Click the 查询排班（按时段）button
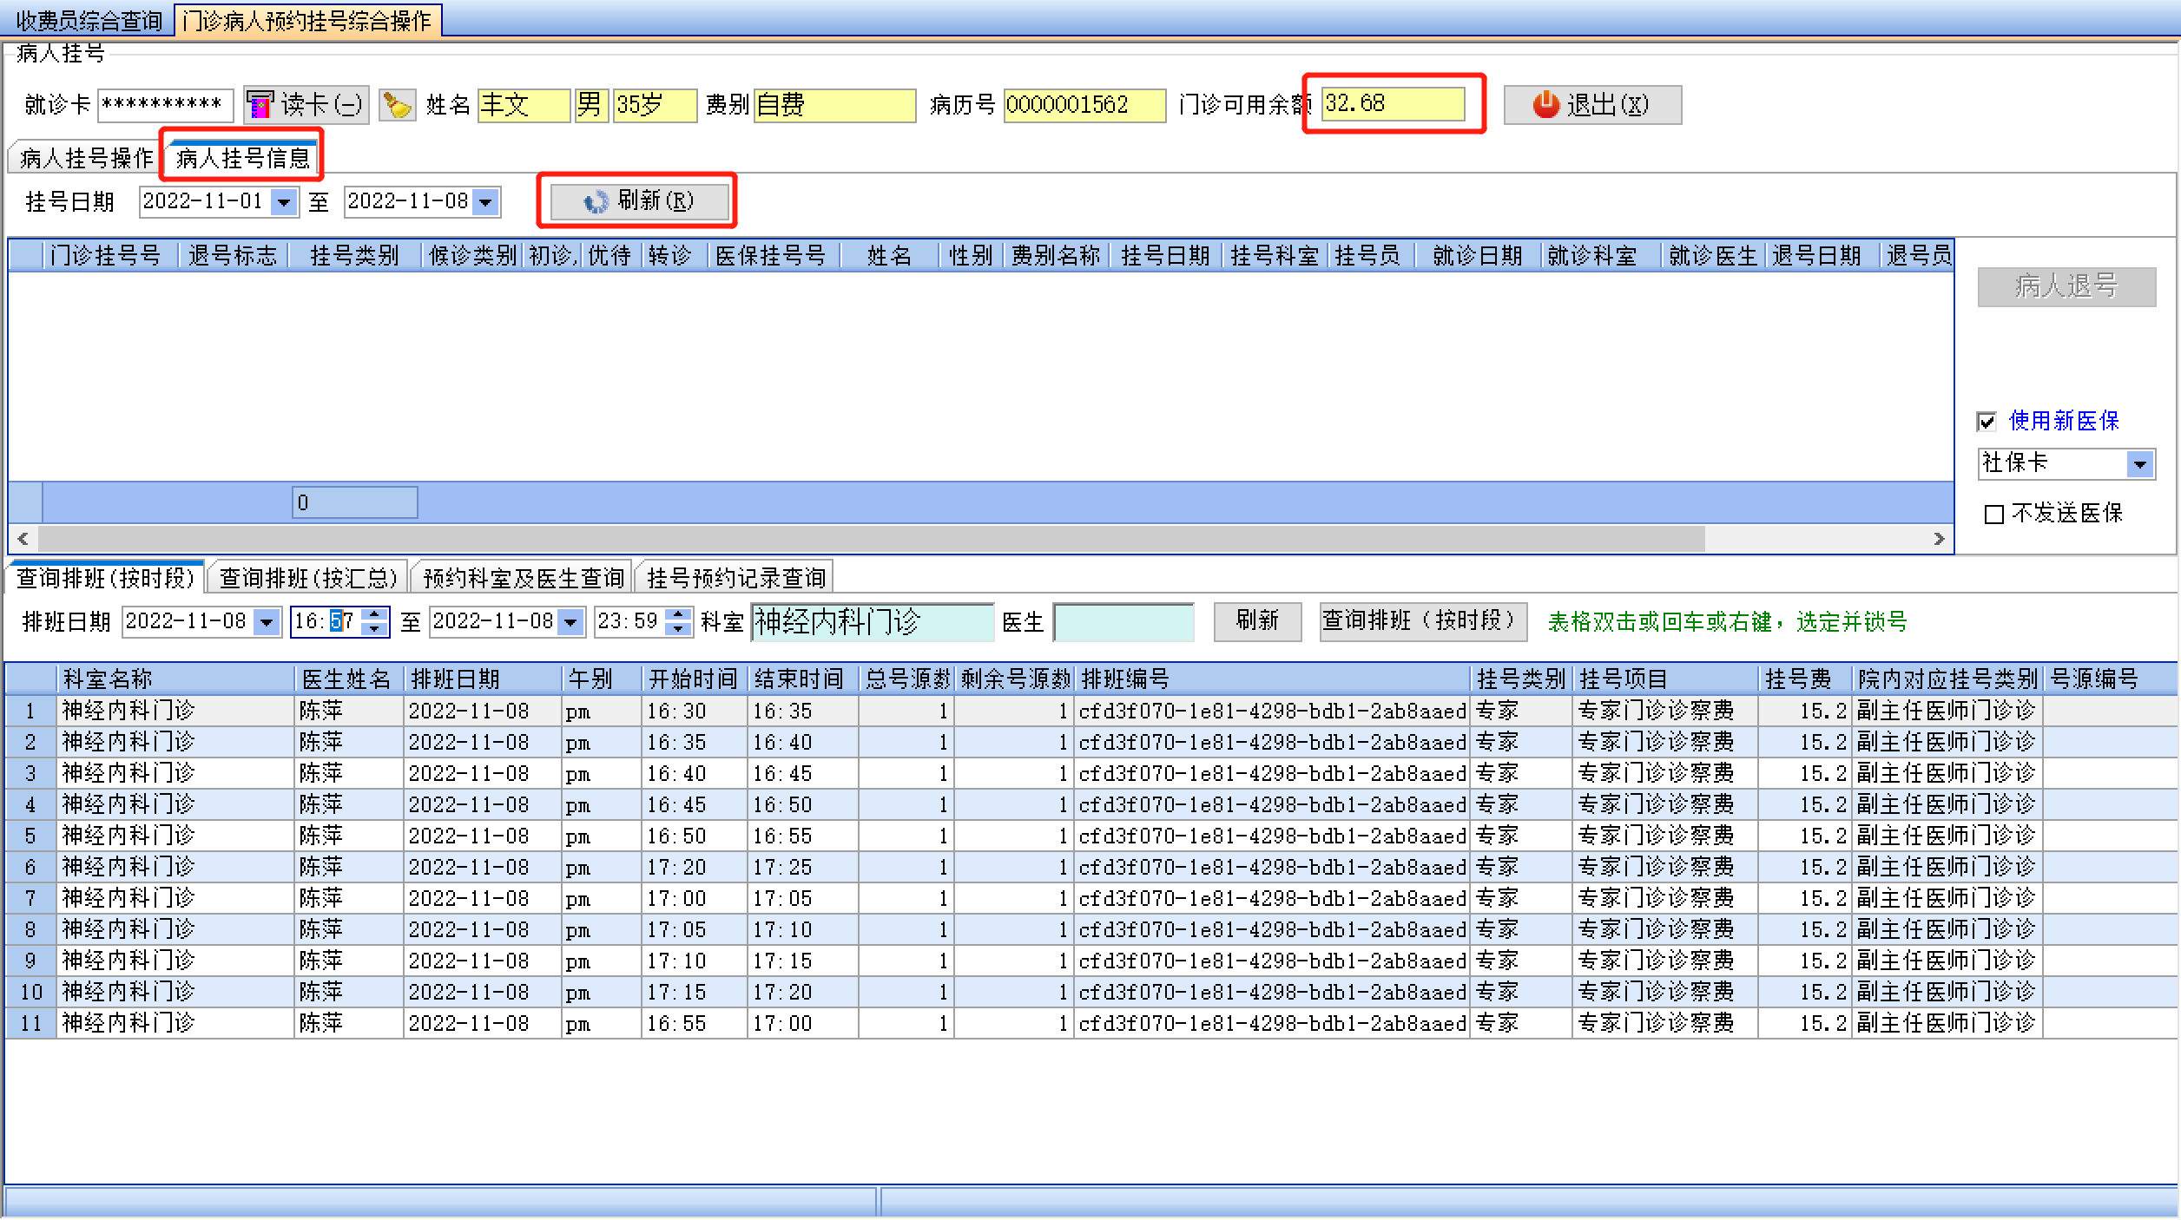Viewport: 2181px width, 1220px height. pyautogui.click(x=1422, y=621)
